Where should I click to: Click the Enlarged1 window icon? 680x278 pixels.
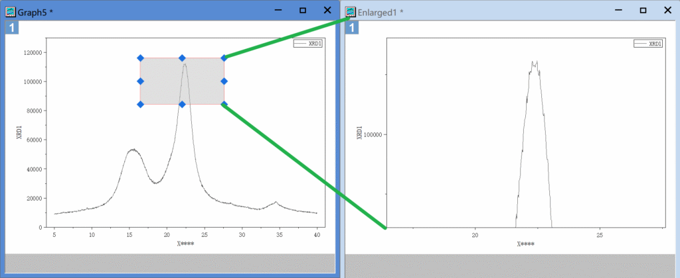tap(351, 11)
